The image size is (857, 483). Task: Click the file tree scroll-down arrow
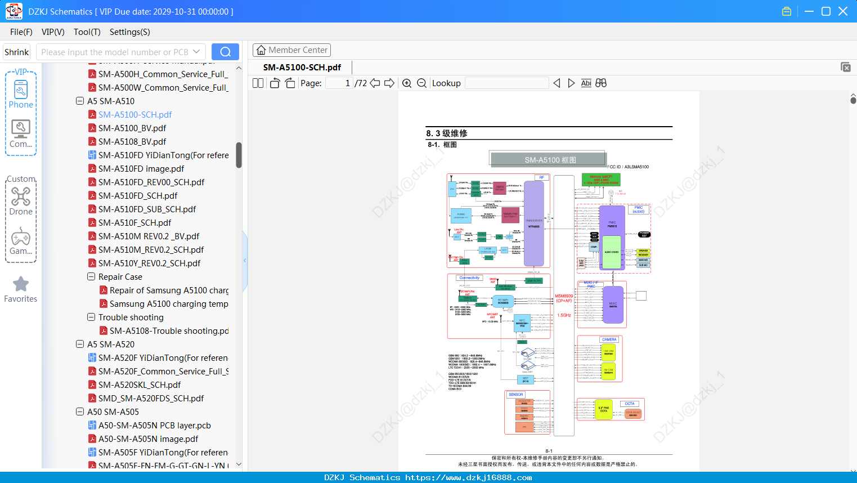click(x=239, y=464)
